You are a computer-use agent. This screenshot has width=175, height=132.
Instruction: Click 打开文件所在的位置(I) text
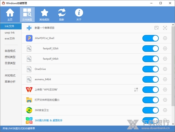(x=47, y=100)
